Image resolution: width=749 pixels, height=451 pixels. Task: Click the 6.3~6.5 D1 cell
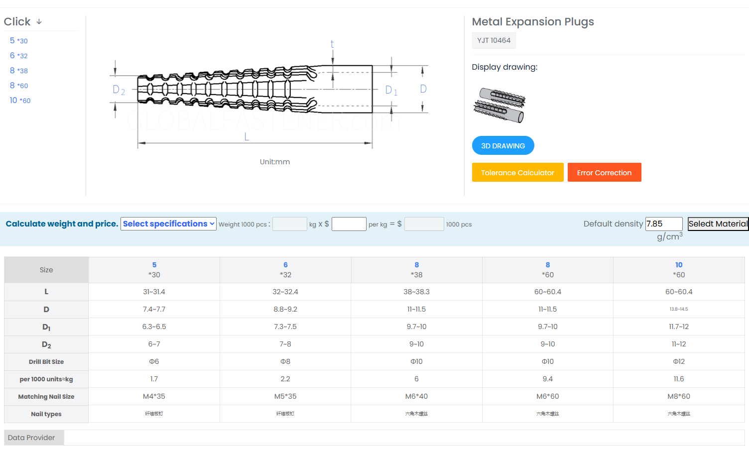click(x=154, y=327)
